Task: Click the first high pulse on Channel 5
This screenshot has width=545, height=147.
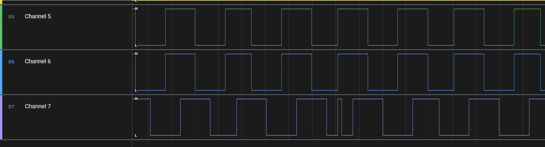Action: pyautogui.click(x=180, y=27)
